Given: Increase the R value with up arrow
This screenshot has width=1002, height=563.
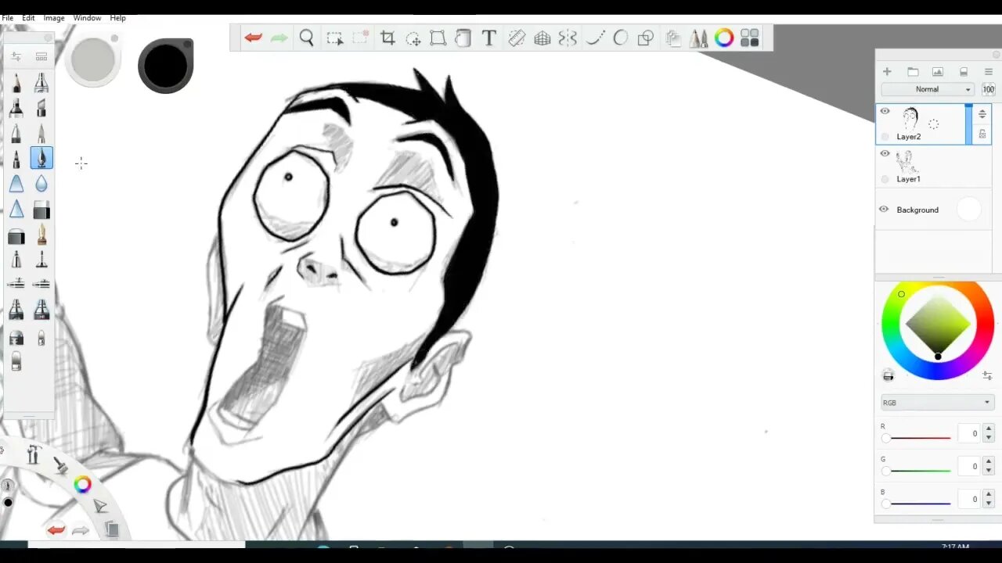Looking at the screenshot, I should click(x=989, y=429).
